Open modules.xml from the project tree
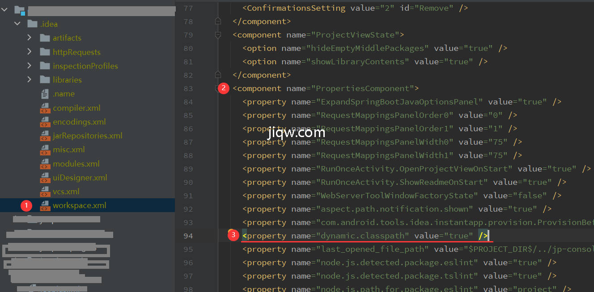 pyautogui.click(x=76, y=164)
